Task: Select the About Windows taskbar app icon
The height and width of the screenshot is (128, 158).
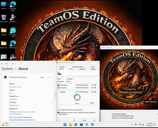Action: (87, 125)
